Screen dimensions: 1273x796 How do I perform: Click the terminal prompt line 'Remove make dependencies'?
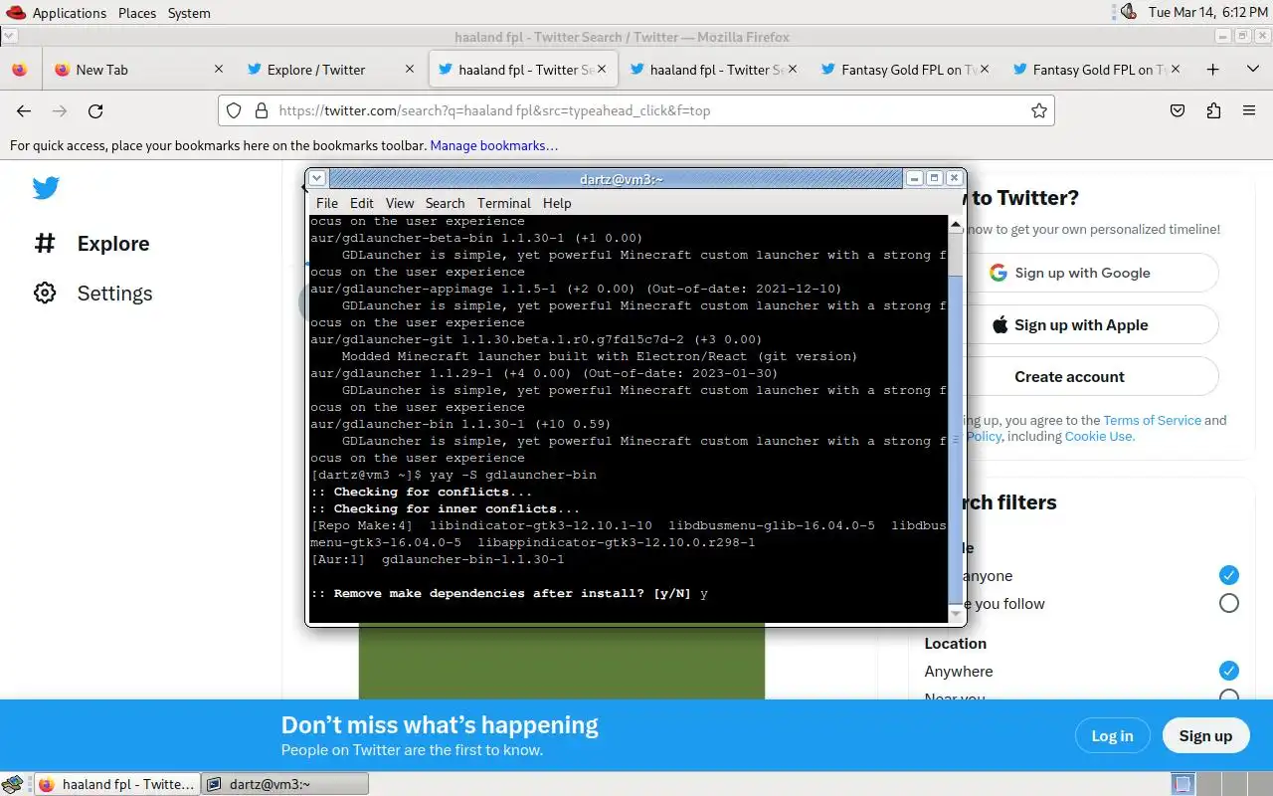click(509, 593)
